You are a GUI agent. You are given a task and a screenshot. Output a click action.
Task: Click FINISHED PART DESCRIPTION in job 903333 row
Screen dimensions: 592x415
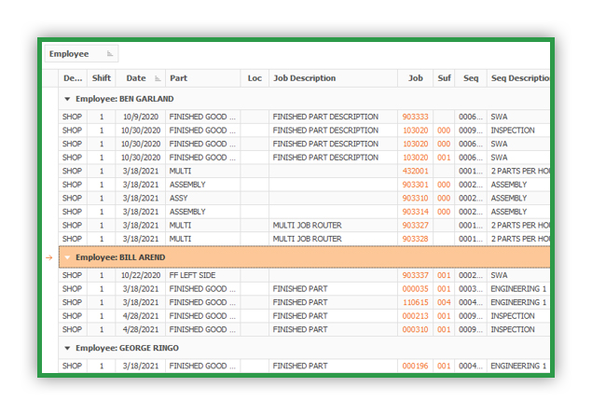(x=325, y=117)
